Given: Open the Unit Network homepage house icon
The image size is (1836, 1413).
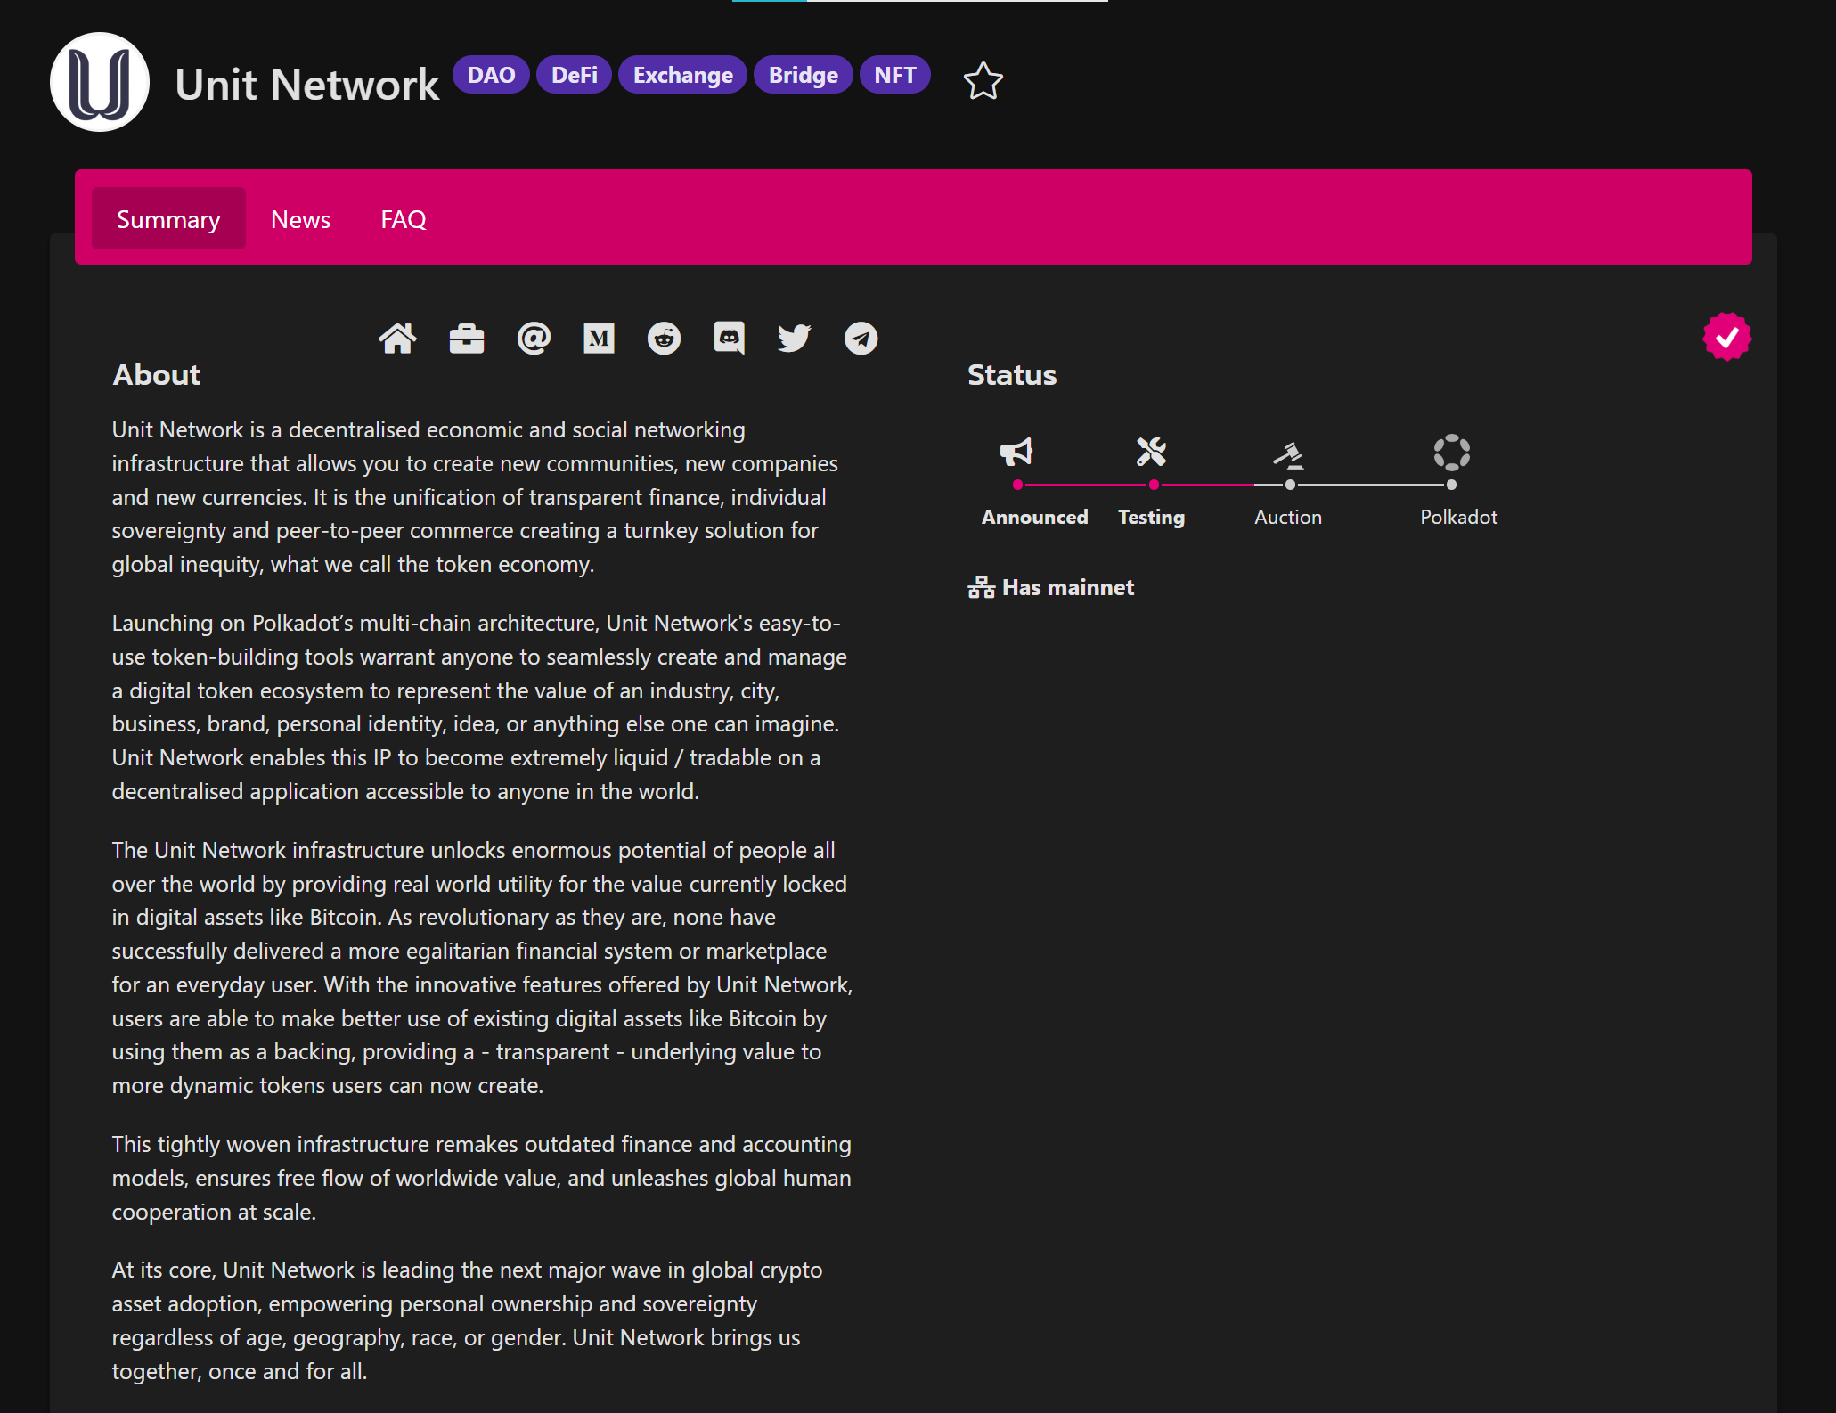Looking at the screenshot, I should pyautogui.click(x=397, y=339).
